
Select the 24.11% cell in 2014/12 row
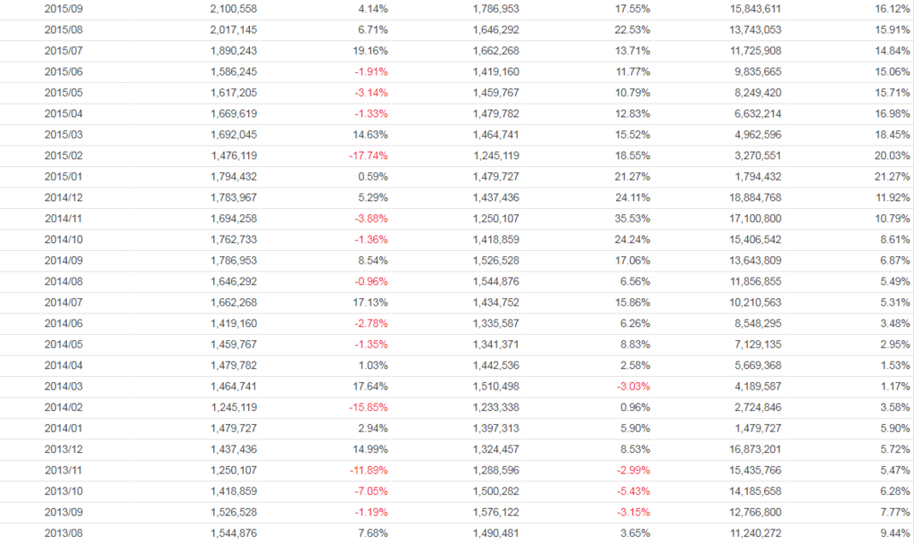tap(632, 197)
